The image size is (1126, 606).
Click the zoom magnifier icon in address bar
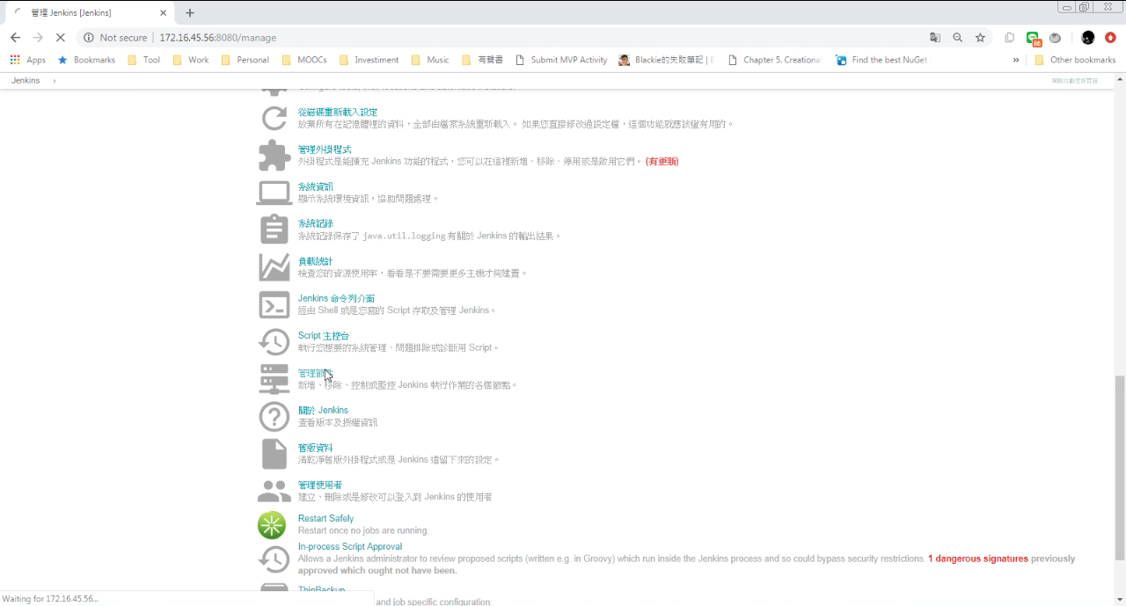pos(958,38)
